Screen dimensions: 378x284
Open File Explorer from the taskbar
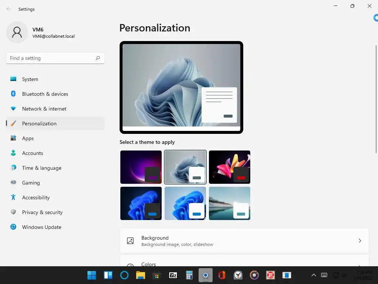tap(141, 275)
